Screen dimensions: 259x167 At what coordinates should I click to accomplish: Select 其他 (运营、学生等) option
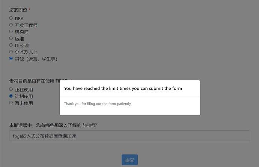point(11,59)
